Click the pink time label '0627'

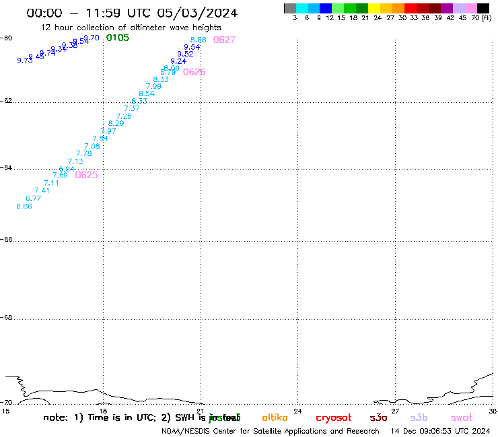224,40
